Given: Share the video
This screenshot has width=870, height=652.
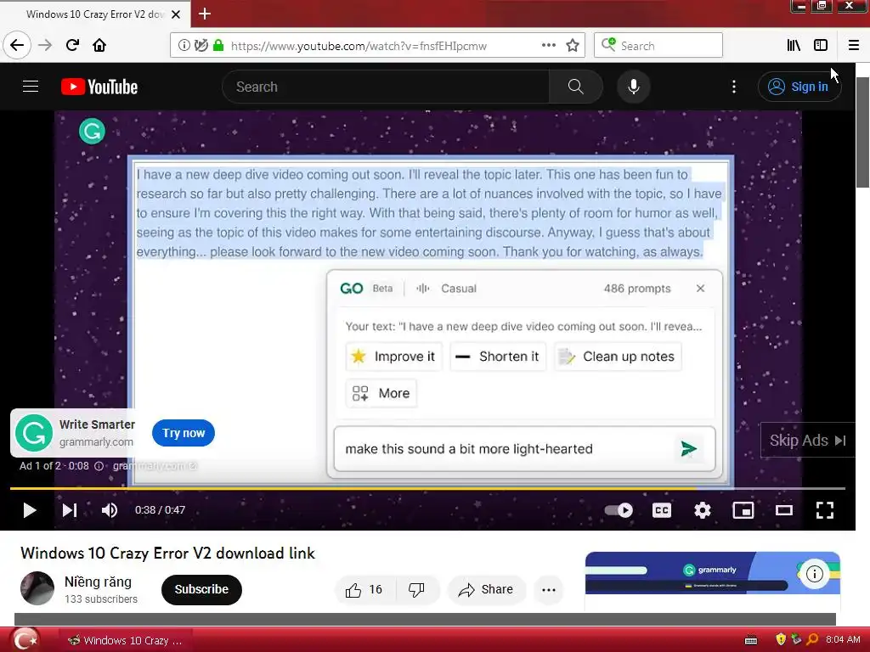Looking at the screenshot, I should coord(485,590).
